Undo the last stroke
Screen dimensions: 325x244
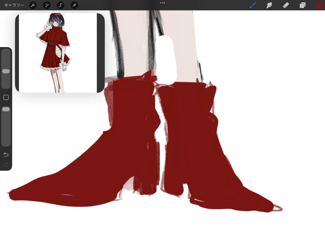tap(6, 155)
